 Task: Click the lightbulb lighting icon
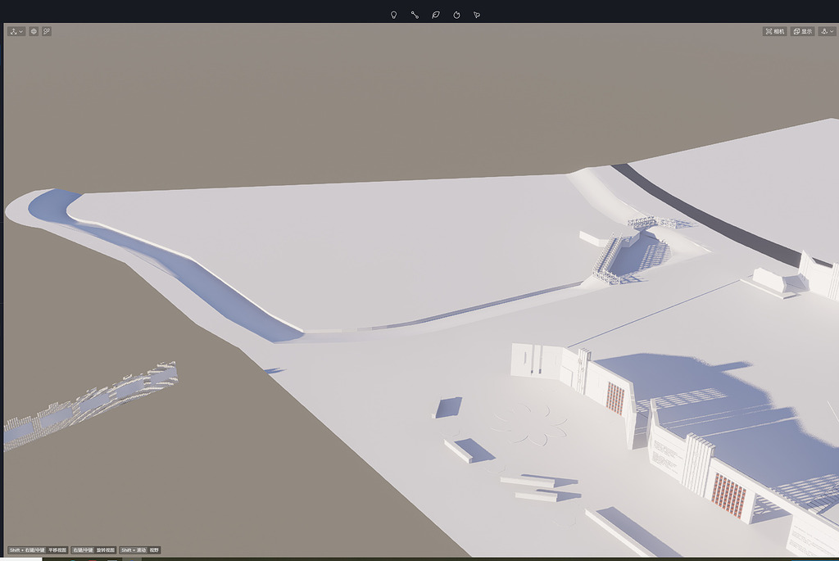[x=393, y=15]
